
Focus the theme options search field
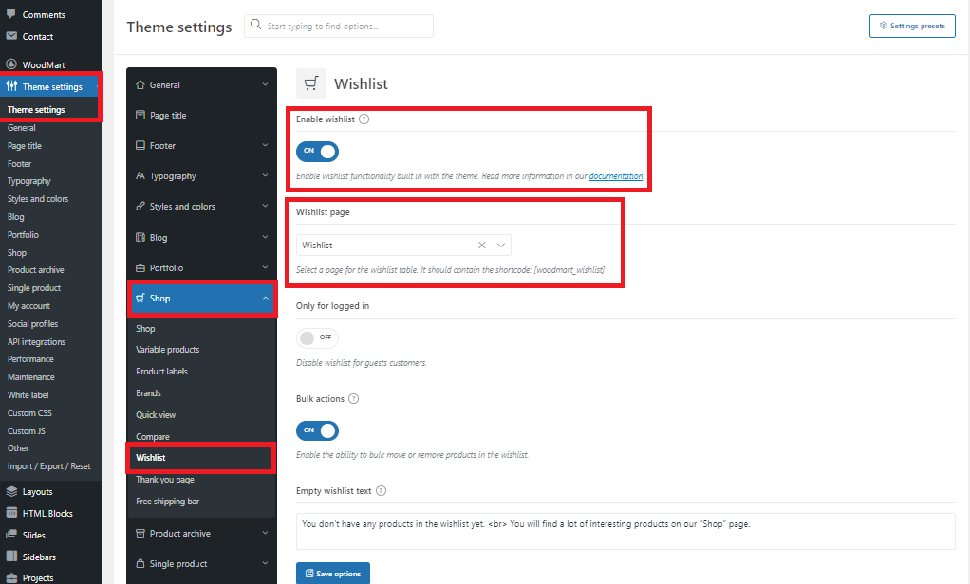pos(339,26)
